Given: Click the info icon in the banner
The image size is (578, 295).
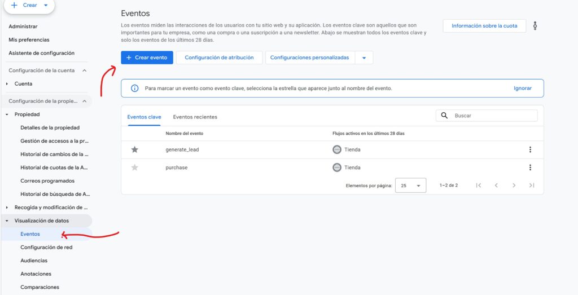Looking at the screenshot, I should pyautogui.click(x=134, y=89).
